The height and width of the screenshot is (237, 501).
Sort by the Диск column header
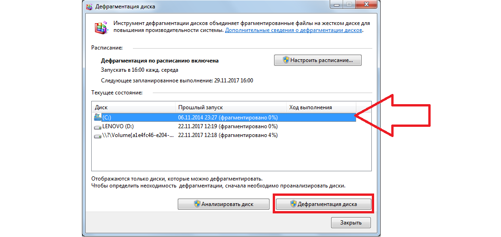(x=133, y=107)
